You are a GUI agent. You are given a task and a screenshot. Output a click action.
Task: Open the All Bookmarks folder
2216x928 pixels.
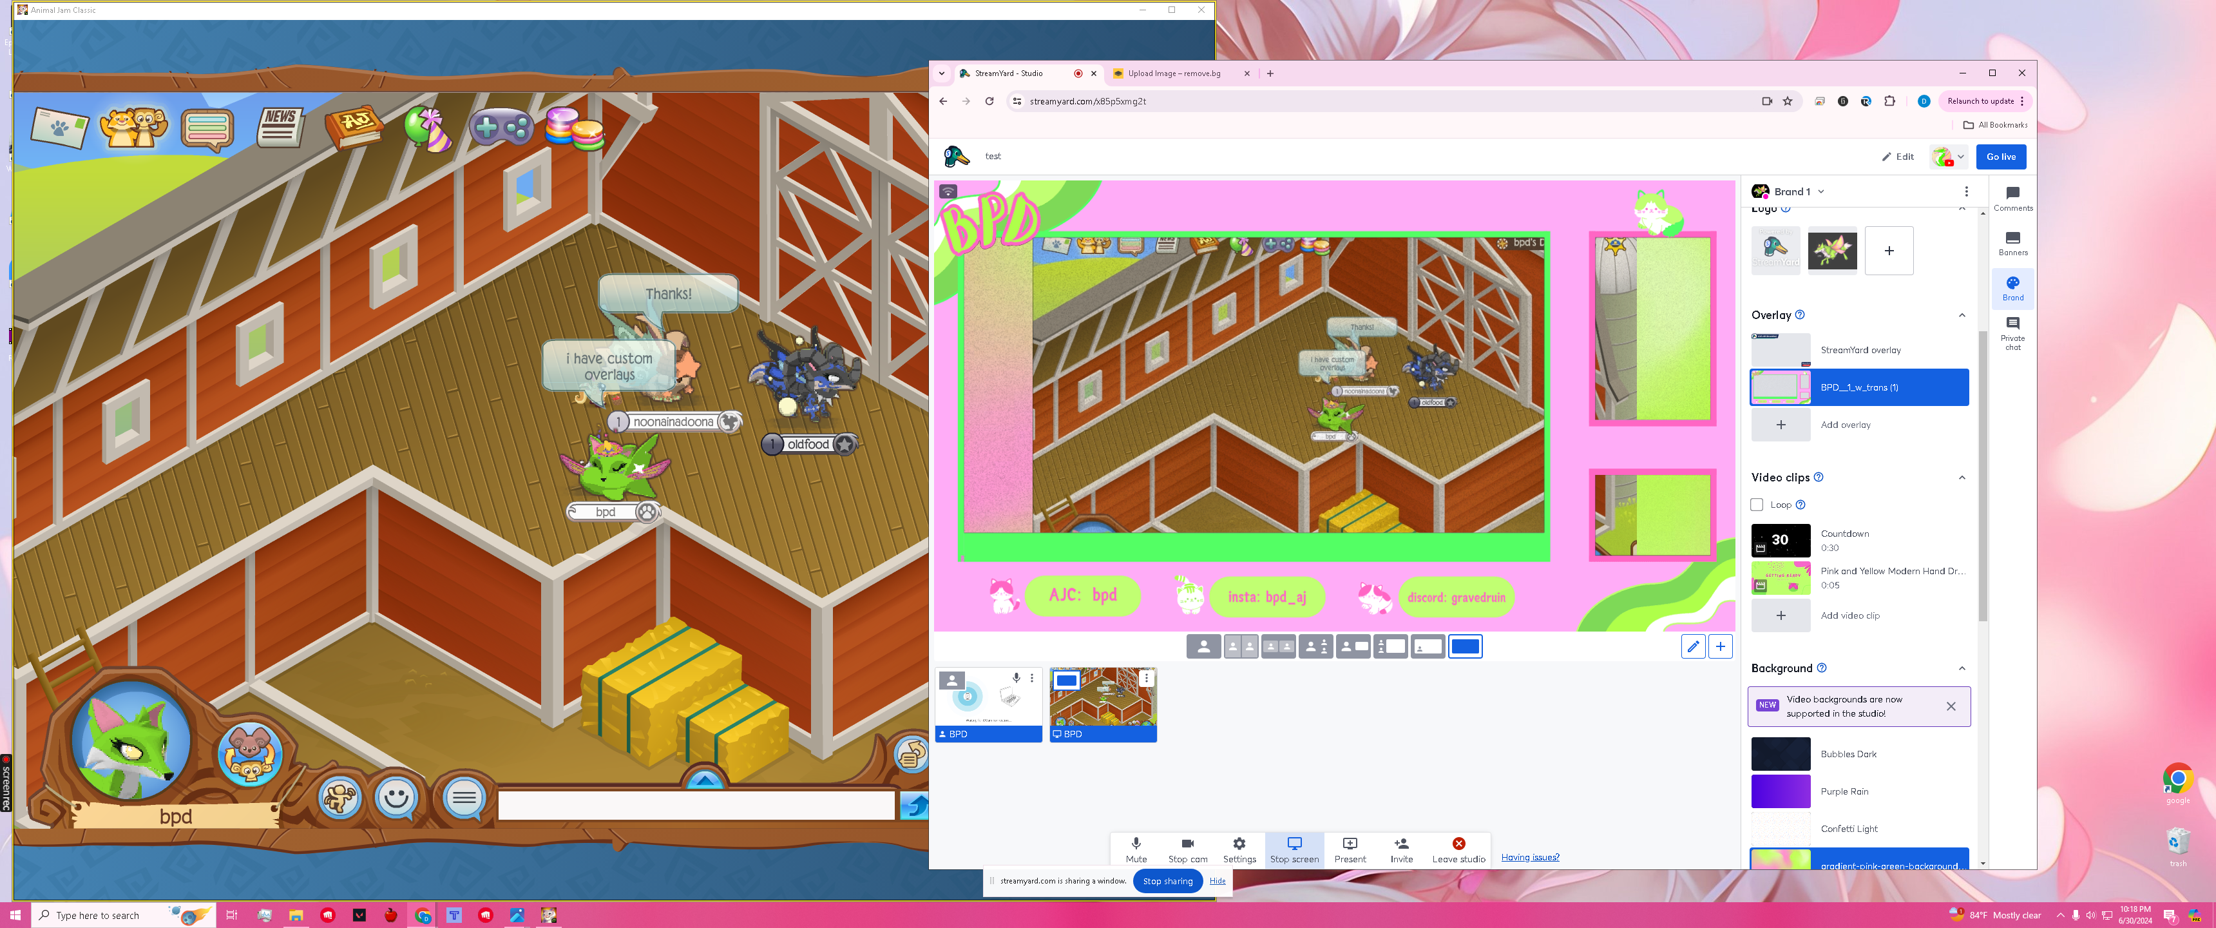(x=1995, y=125)
